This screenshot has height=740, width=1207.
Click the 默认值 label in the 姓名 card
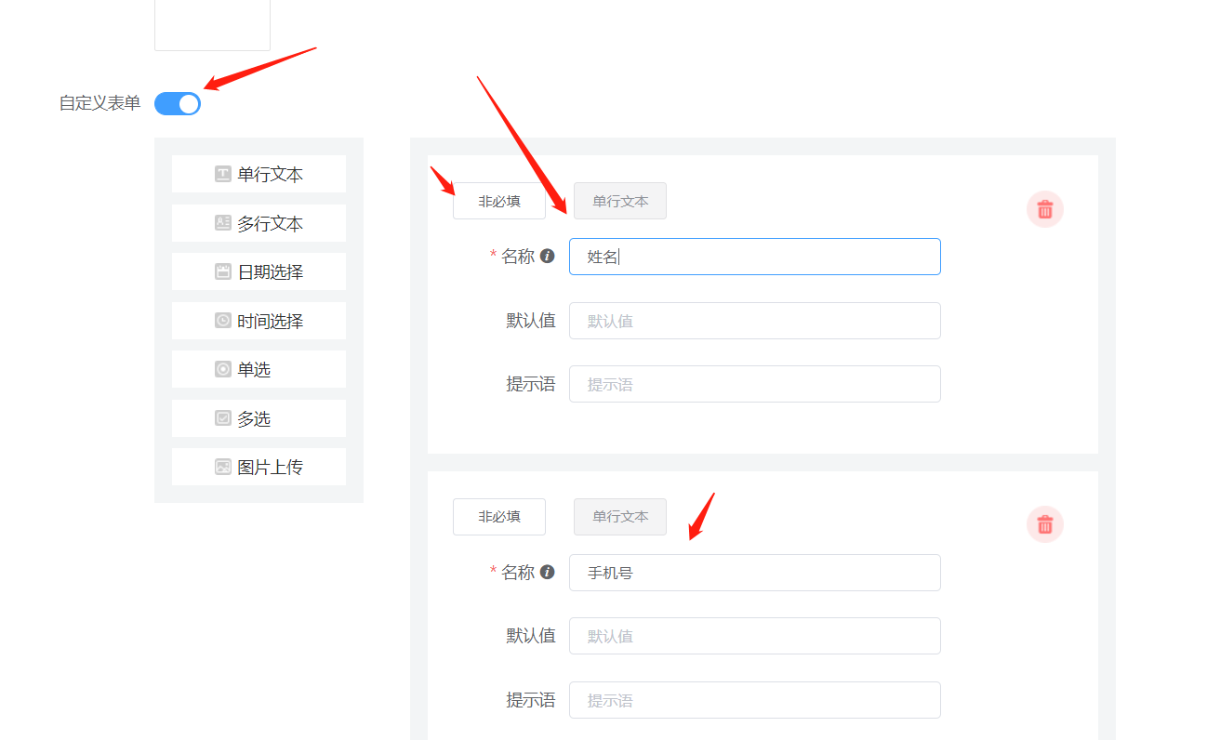[x=531, y=321]
